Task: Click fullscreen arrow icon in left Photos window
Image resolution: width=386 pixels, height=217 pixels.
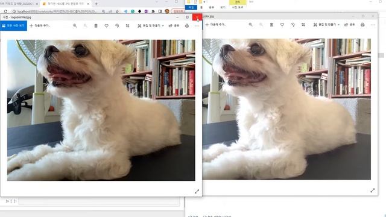Action: coord(197,192)
